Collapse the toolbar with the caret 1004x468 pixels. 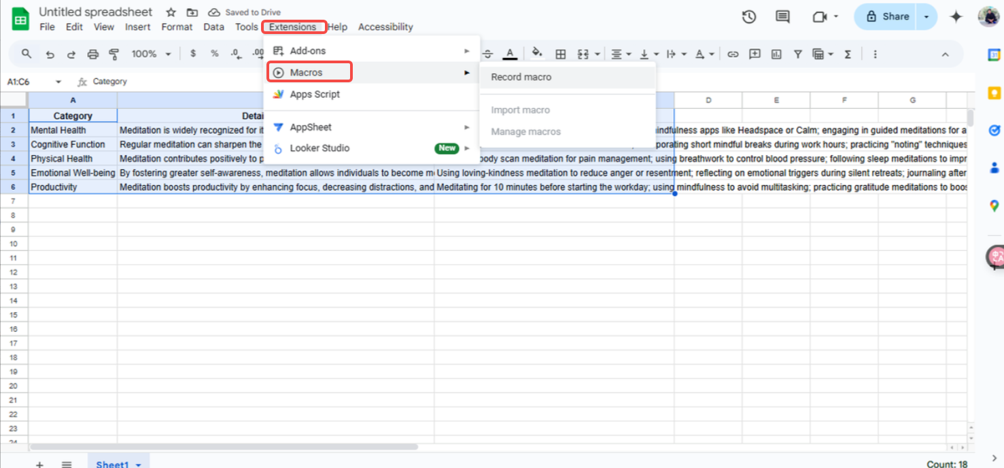tap(945, 54)
